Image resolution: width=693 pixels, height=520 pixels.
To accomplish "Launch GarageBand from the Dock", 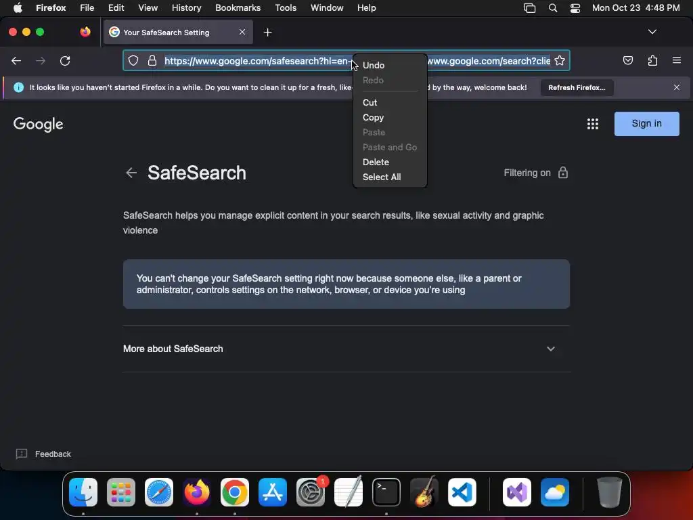I will click(x=424, y=492).
